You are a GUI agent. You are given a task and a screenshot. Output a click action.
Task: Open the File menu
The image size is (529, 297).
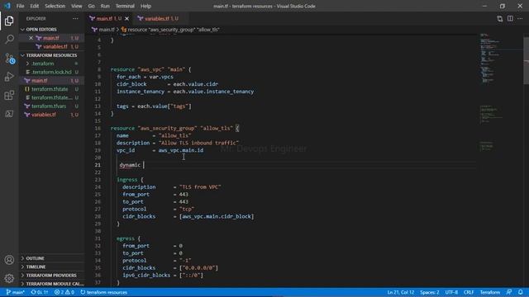[x=20, y=6]
